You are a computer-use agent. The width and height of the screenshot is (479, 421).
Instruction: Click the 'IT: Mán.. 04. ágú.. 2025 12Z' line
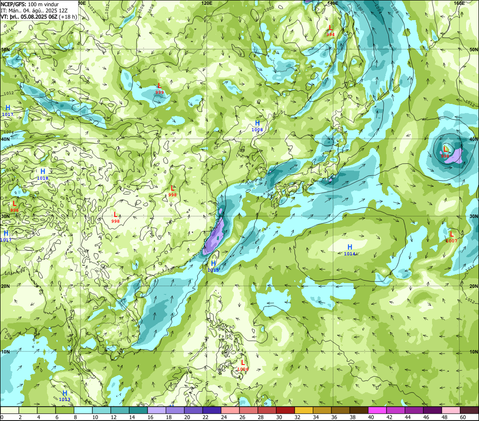point(34,11)
